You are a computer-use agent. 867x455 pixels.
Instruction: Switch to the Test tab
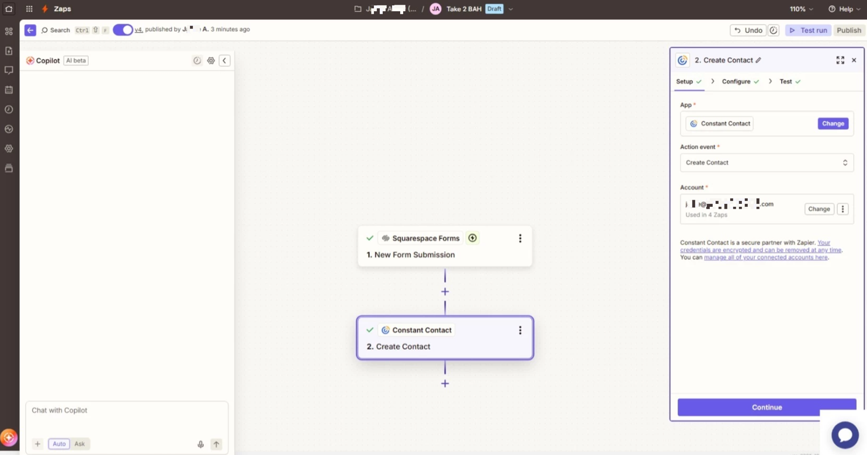(786, 82)
